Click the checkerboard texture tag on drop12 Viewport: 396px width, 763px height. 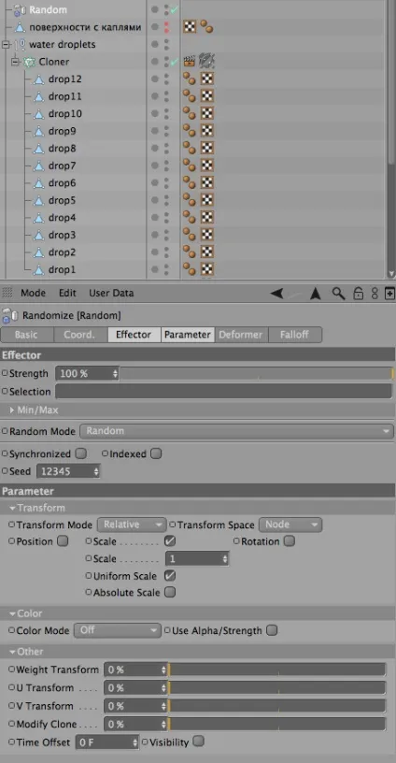click(x=207, y=79)
